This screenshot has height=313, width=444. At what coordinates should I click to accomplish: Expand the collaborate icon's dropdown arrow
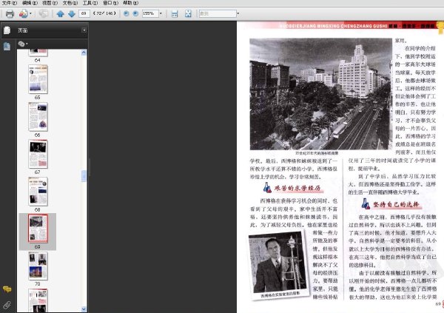click(x=30, y=13)
